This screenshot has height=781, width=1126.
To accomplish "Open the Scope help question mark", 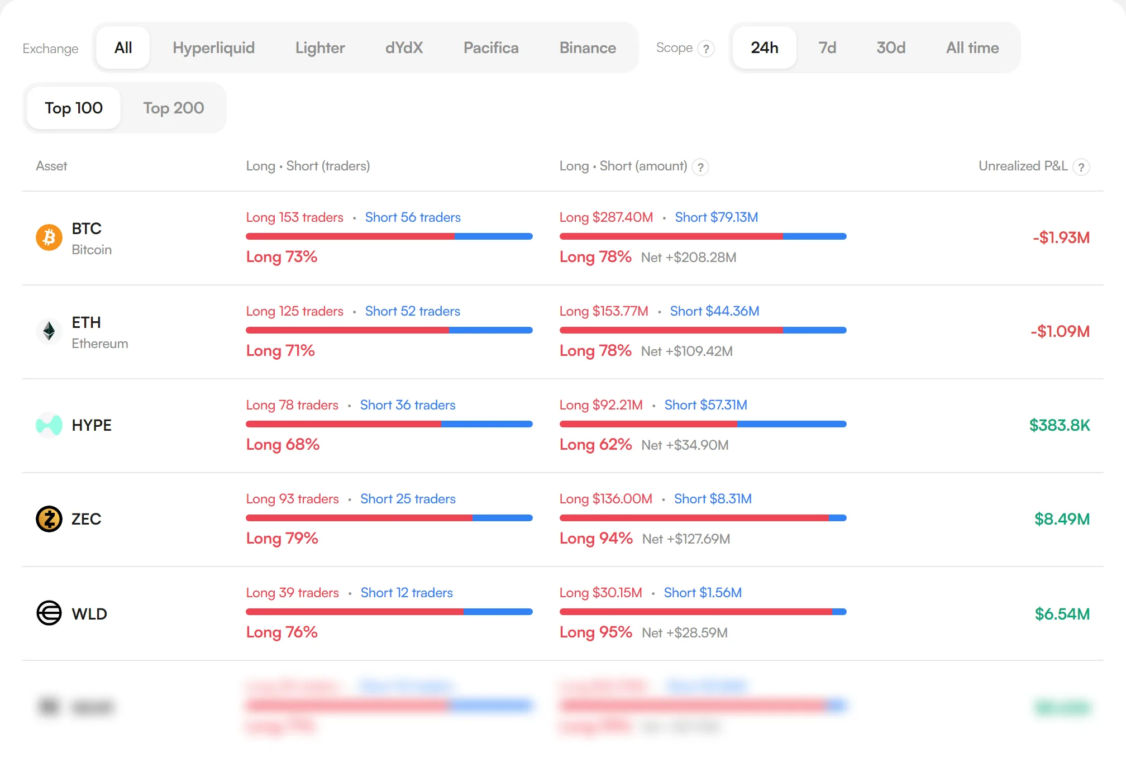I will [x=706, y=49].
